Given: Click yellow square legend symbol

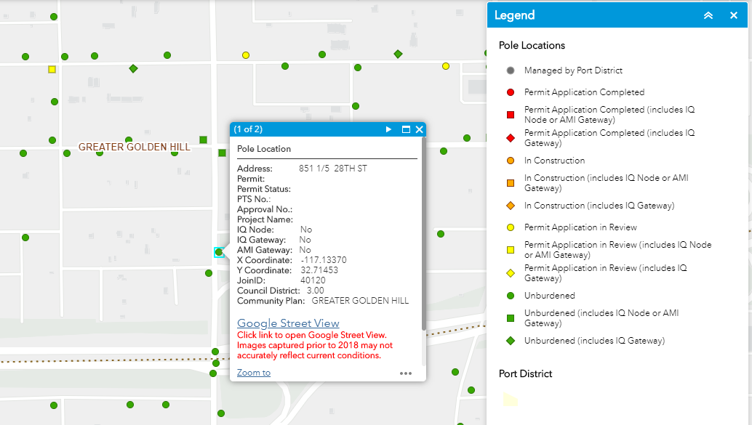Looking at the screenshot, I should (511, 250).
